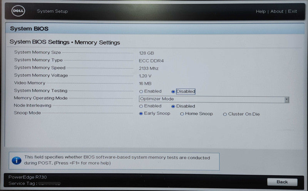
Task: Open the About link in header
Action: pyautogui.click(x=277, y=12)
